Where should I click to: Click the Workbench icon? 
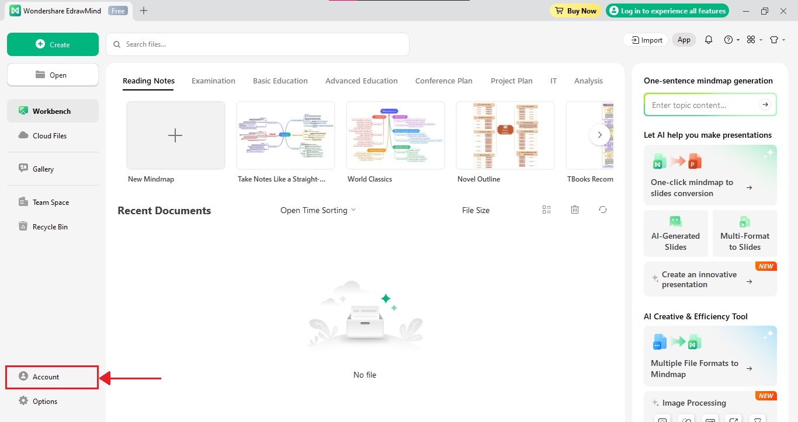point(23,111)
